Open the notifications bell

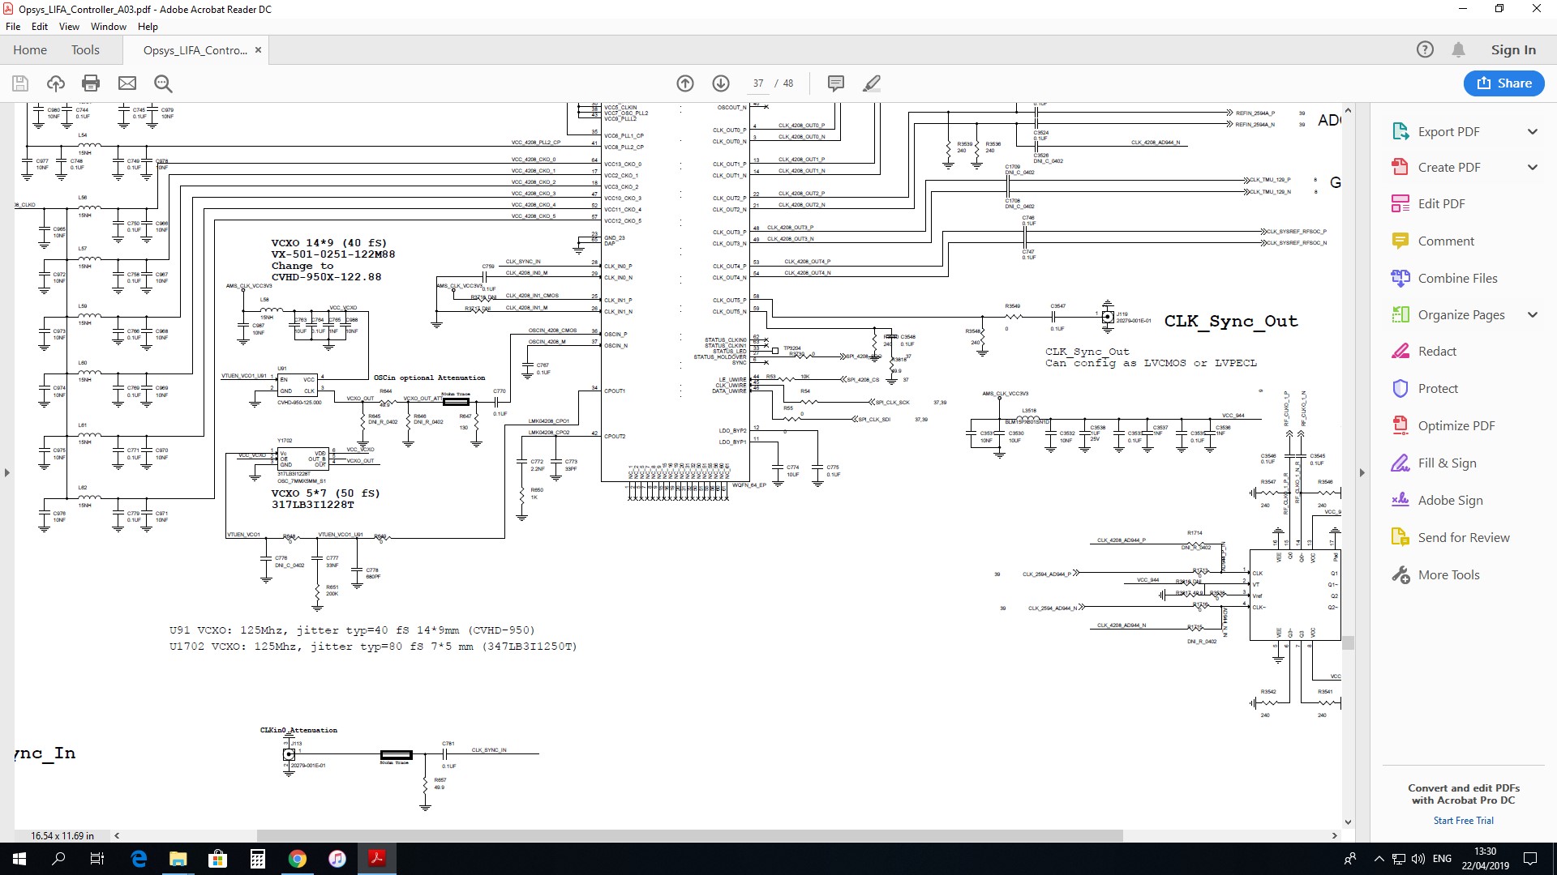[1458, 50]
